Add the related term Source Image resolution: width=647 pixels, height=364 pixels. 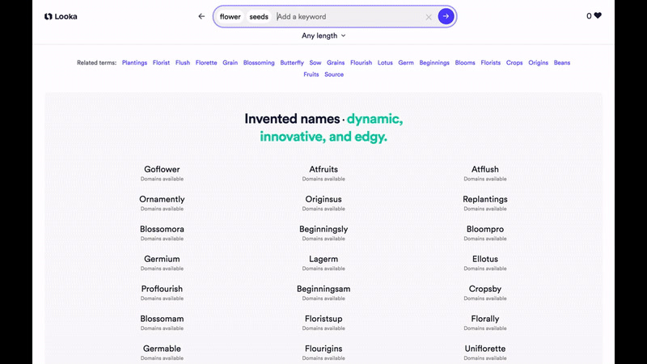pyautogui.click(x=334, y=74)
